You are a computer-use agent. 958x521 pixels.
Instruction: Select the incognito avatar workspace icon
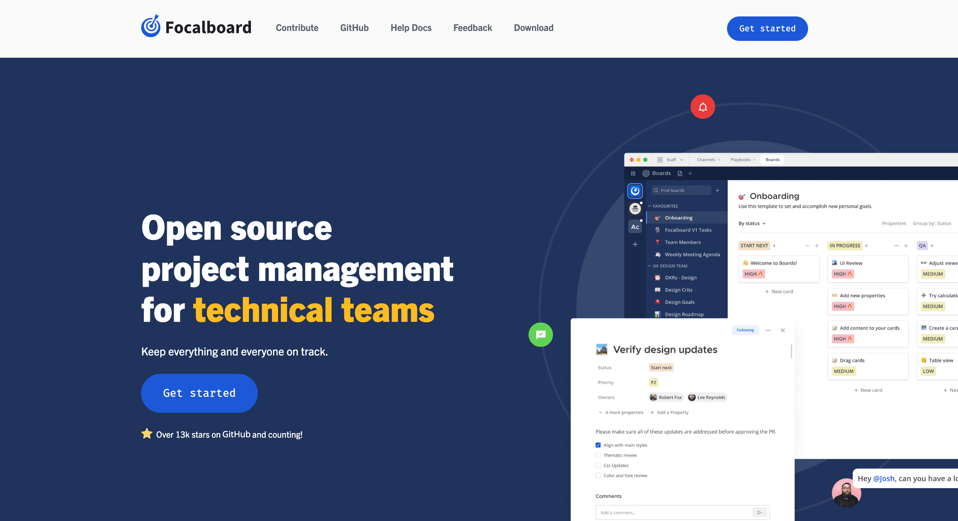point(635,209)
